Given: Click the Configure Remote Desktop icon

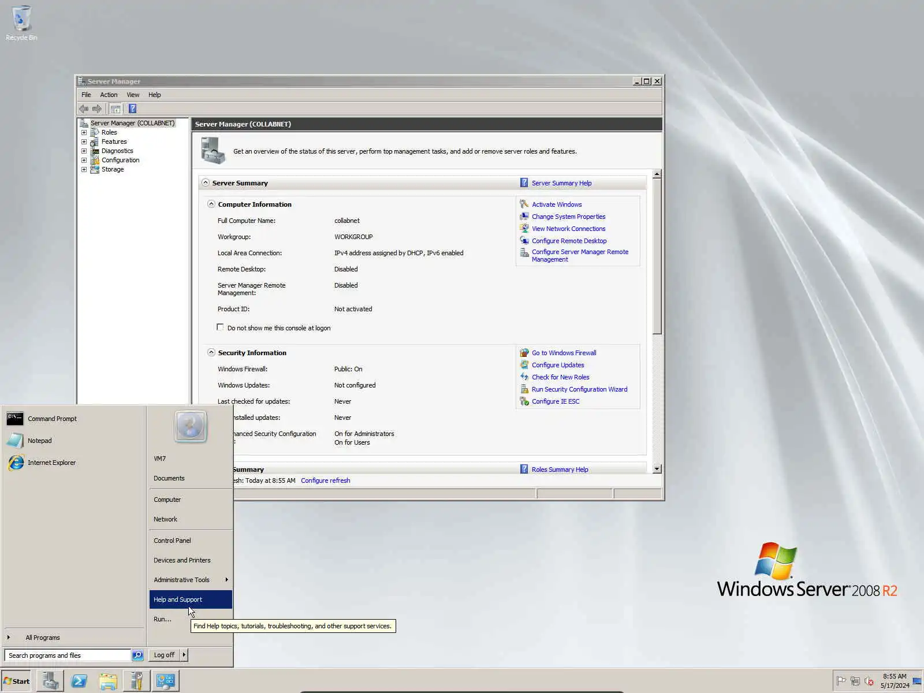Looking at the screenshot, I should (x=524, y=240).
